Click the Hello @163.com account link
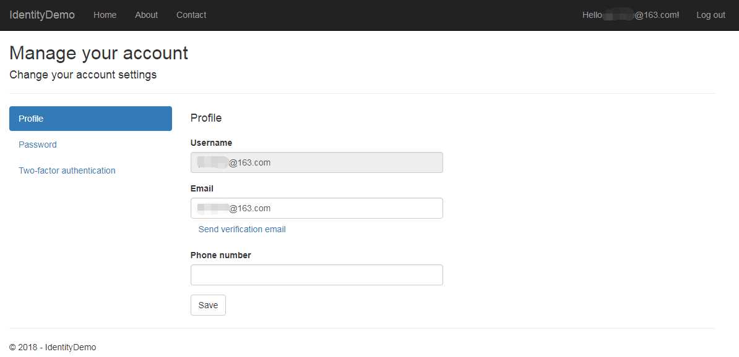Image resolution: width=739 pixels, height=357 pixels. click(x=631, y=15)
